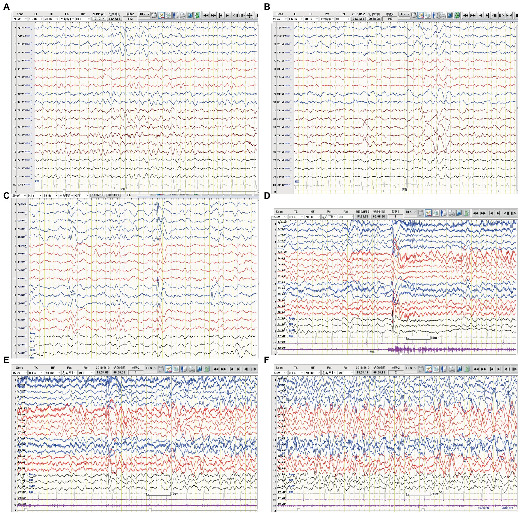The image size is (520, 513).
Task: Open the Pat montage dropdown in panel B
Action: pyautogui.click(x=327, y=19)
